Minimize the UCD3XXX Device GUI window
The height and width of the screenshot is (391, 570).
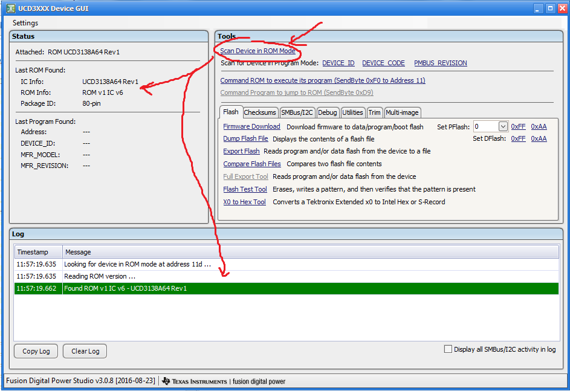pos(537,8)
